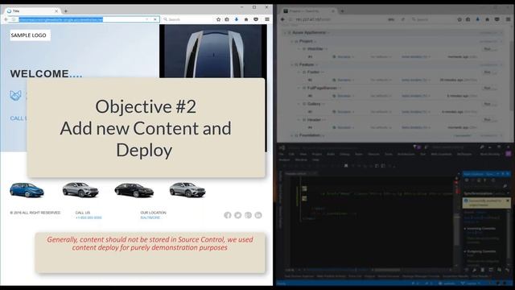
Task: Collapse the Header build configuration row
Action: 299,120
